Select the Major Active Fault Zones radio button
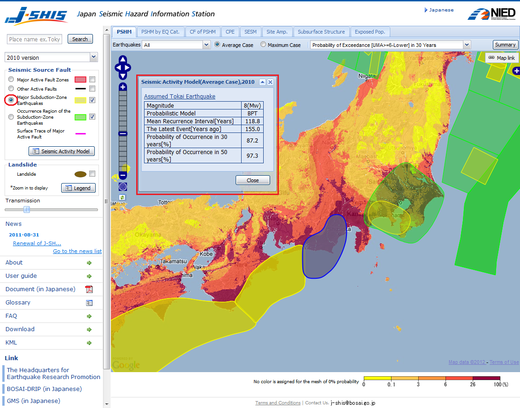 click(x=11, y=79)
